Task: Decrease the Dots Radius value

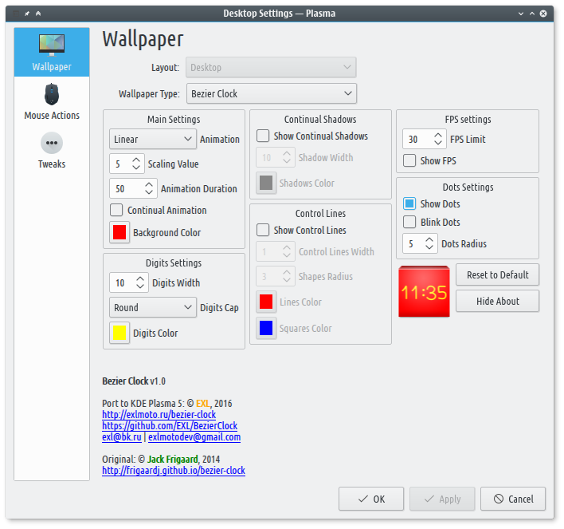Action: 429,247
